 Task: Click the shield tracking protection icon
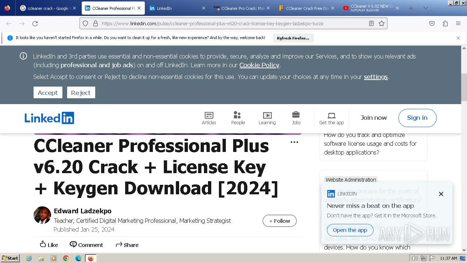tap(85, 23)
